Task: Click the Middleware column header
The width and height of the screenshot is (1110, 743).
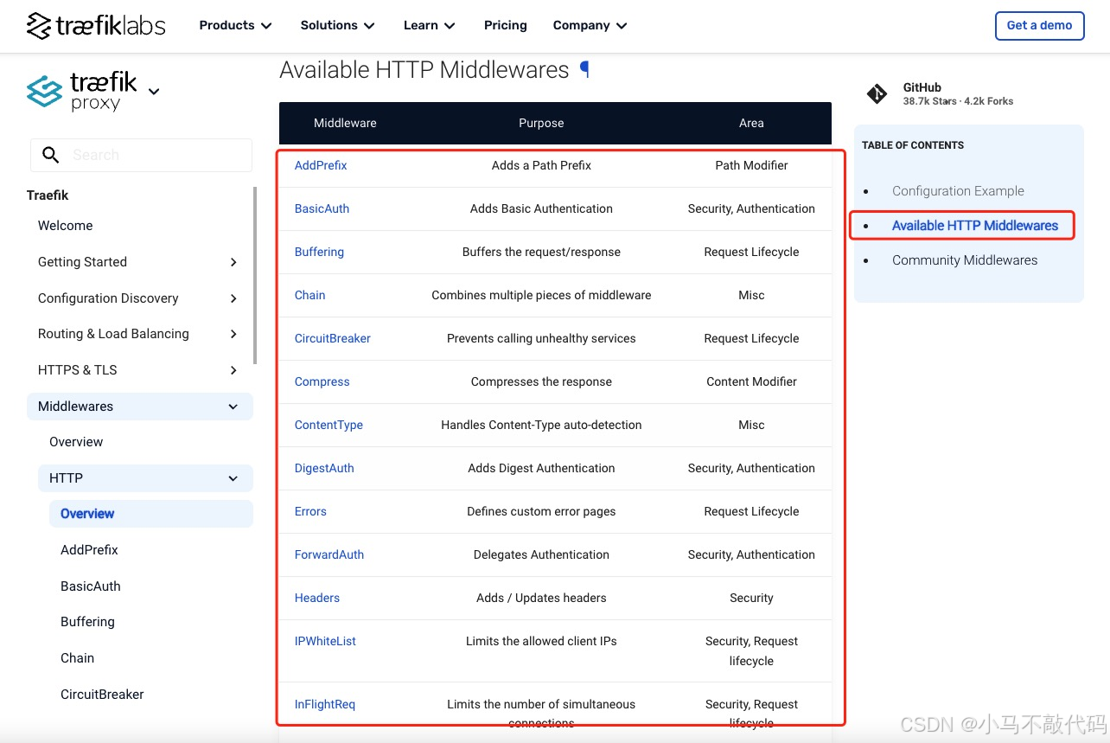Action: [x=345, y=123]
